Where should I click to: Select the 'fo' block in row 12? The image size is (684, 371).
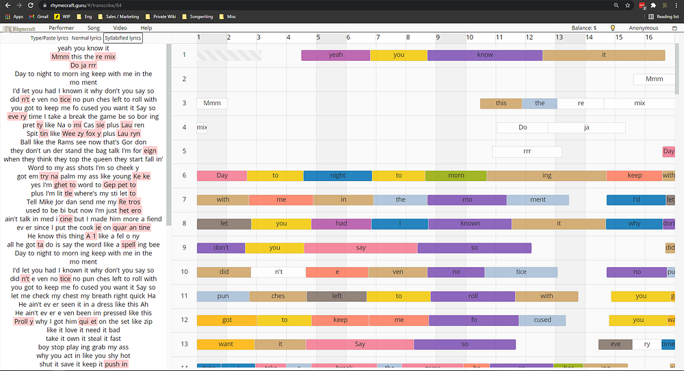click(474, 320)
